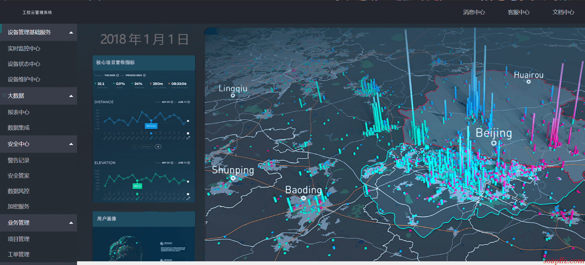This screenshot has height=265, width=585.
Task: Open ELEVATION chart JUNE 11 end date dropdown
Action: point(184,163)
